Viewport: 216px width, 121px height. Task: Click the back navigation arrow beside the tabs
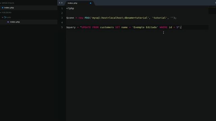tap(59, 3)
